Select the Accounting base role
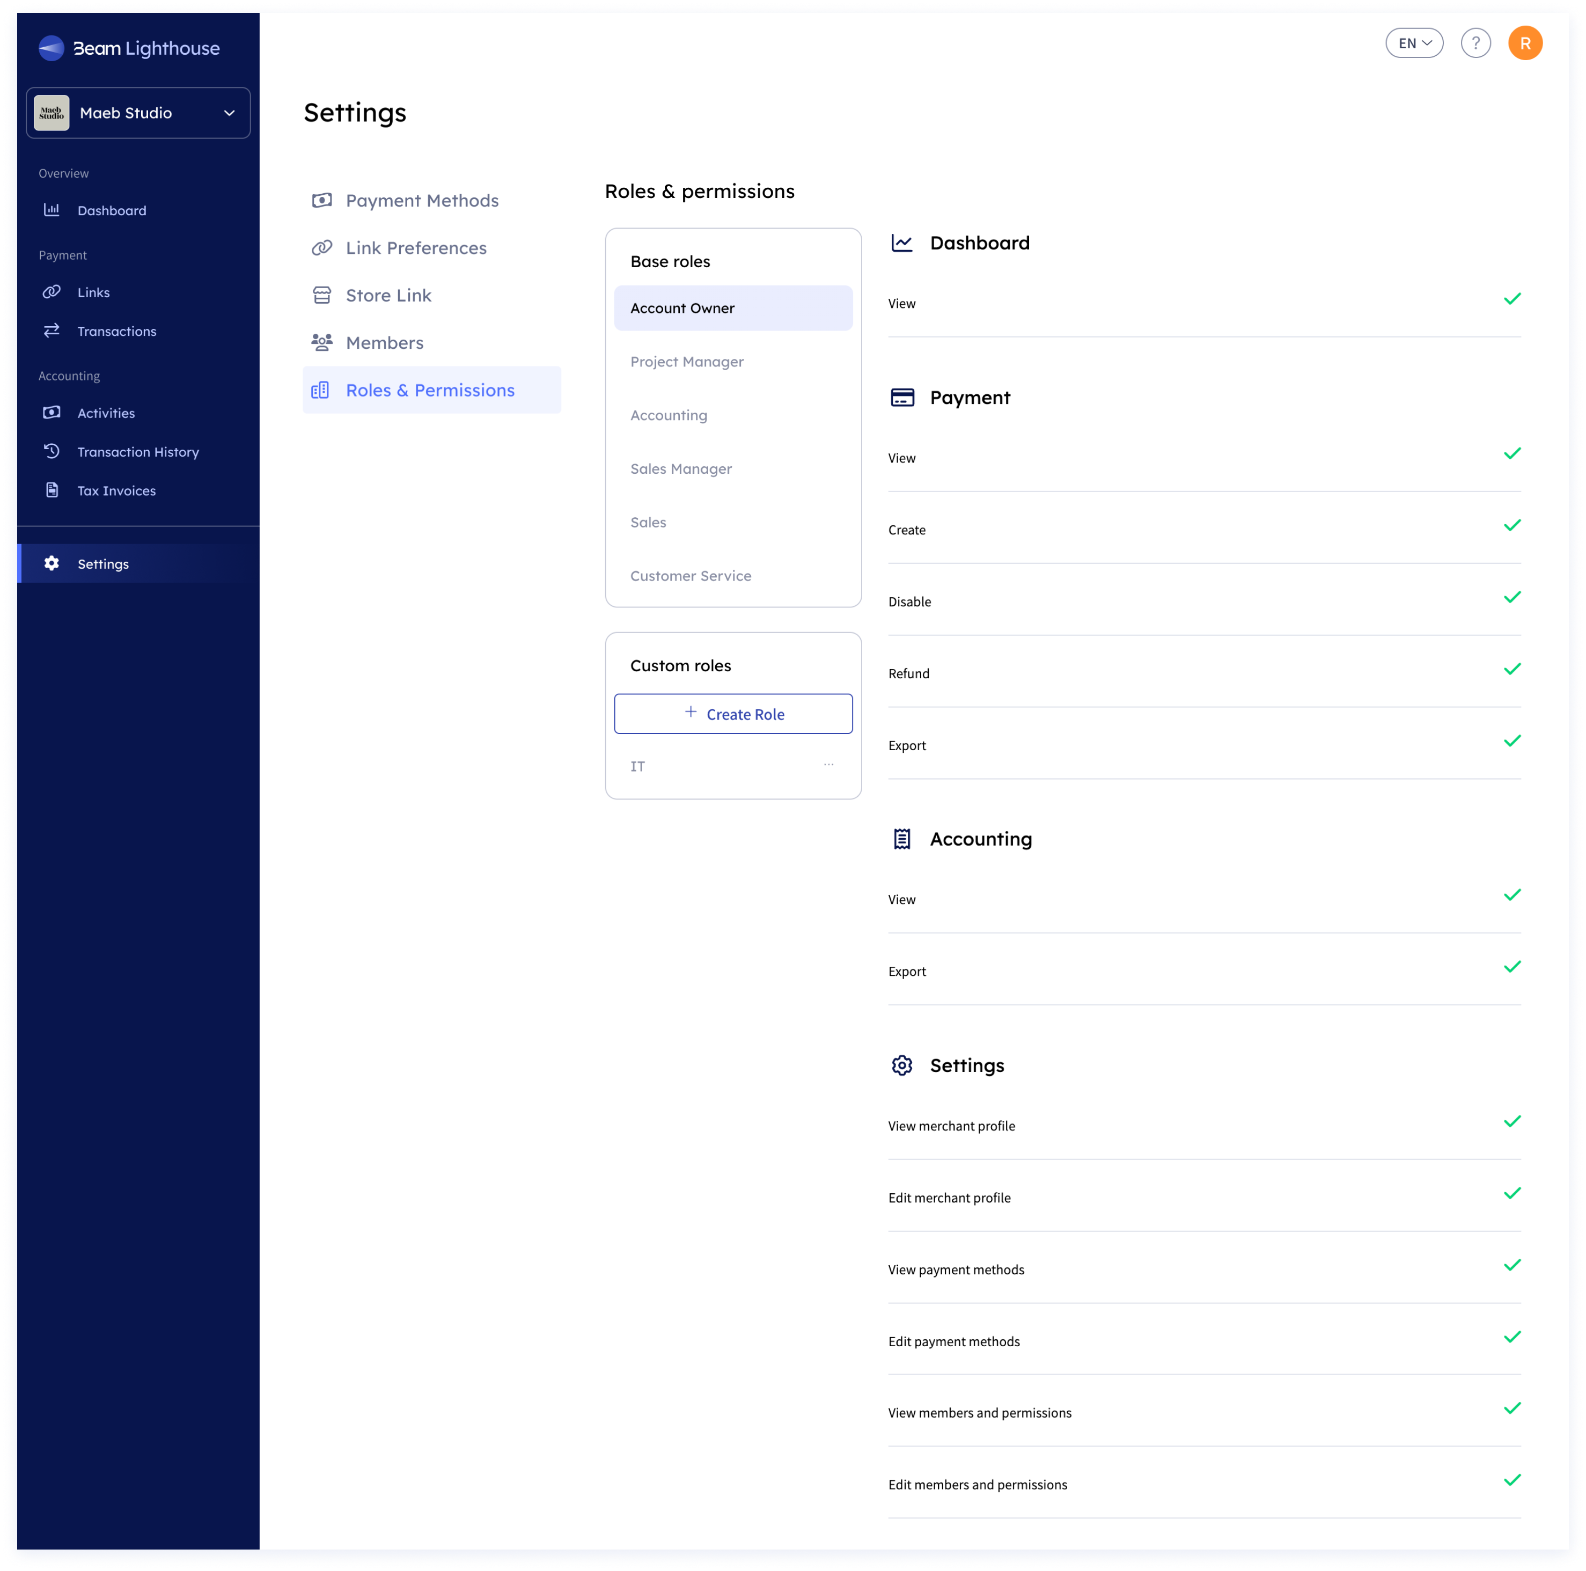The width and height of the screenshot is (1586, 1571). click(733, 415)
